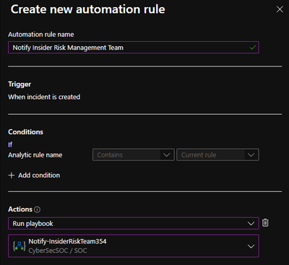This screenshot has height=265, width=289.
Task: Open the Contains operator dropdown
Action: click(133, 155)
